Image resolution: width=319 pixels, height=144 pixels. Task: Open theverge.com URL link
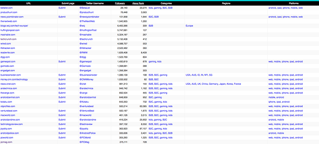(x=7, y=93)
